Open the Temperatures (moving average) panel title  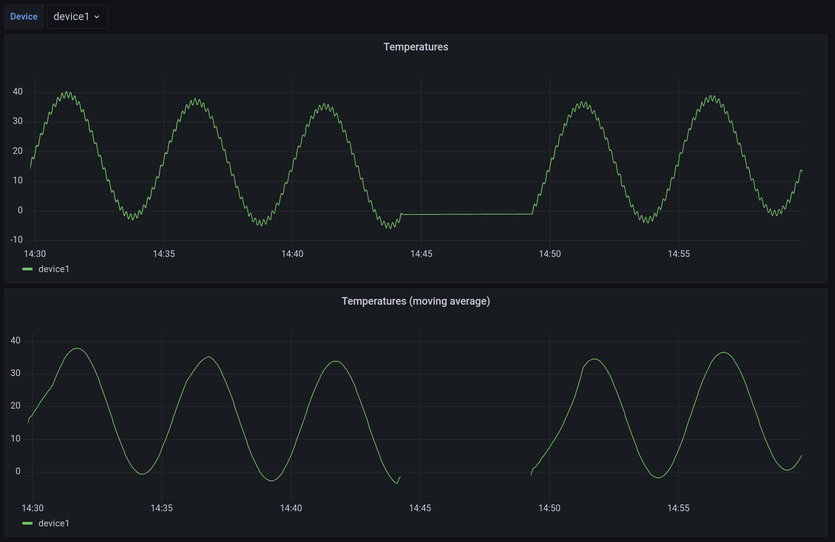(x=415, y=301)
